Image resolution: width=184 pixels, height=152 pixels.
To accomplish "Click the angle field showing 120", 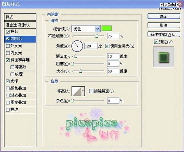I will click(x=91, y=46).
